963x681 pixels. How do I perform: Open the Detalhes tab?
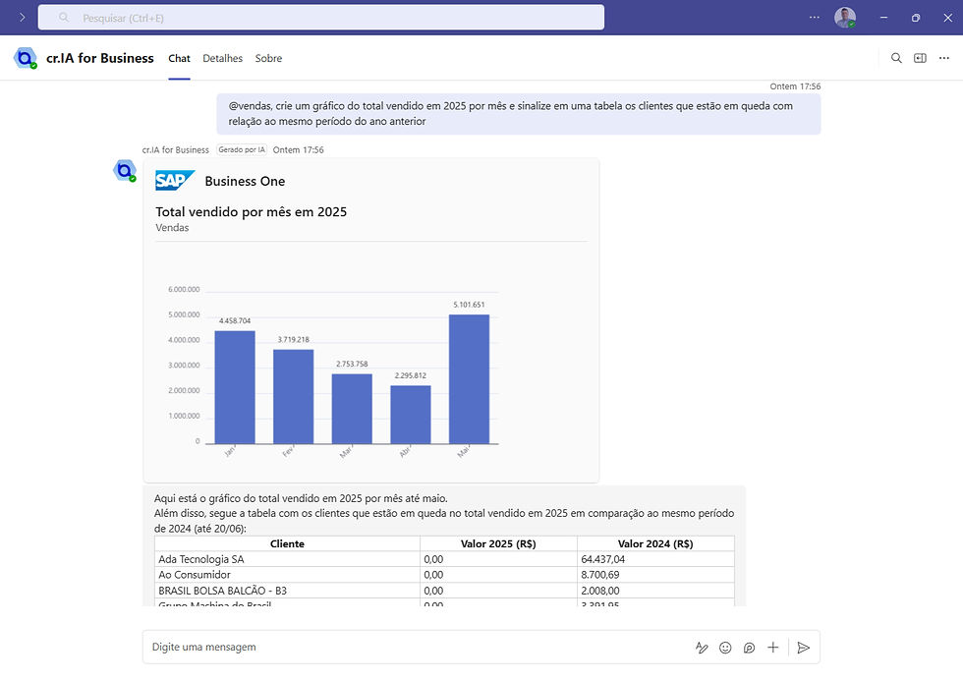tap(222, 58)
